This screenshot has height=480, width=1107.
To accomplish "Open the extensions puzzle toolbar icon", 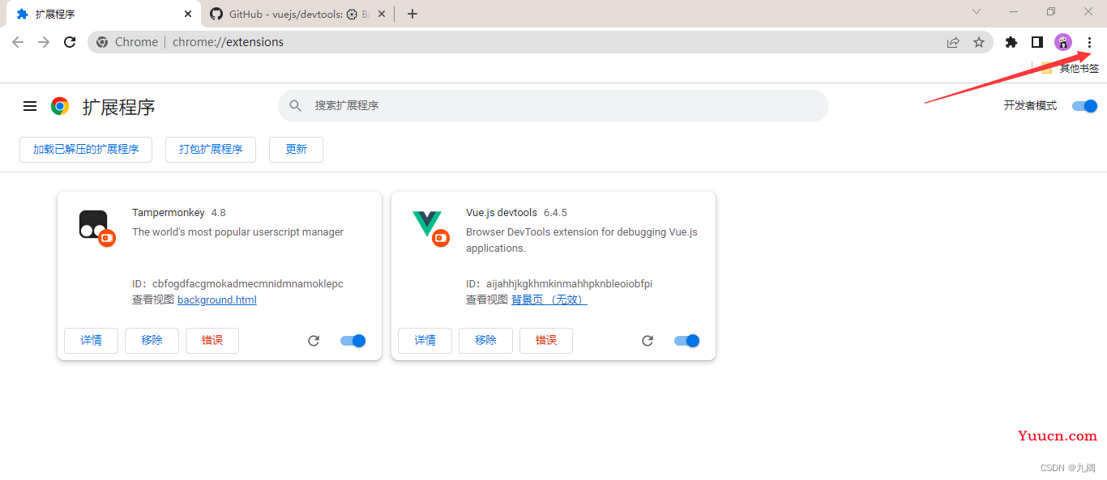I will tap(1011, 42).
